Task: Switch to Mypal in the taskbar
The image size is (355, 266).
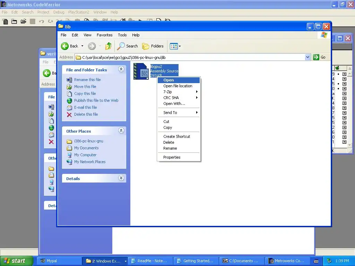Action: click(x=59, y=261)
